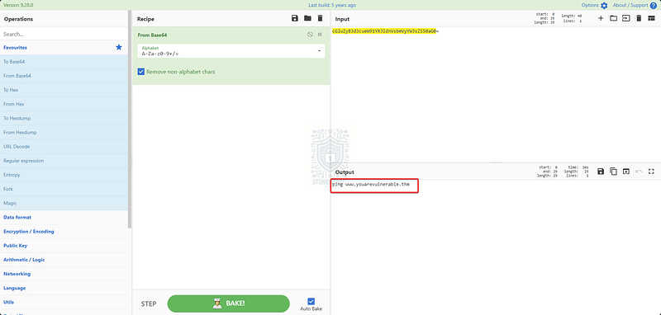Click the operations Search field

coord(64,34)
